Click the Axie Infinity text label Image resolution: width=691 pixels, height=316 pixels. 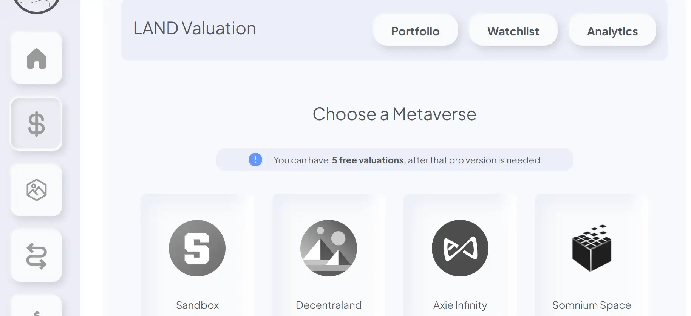(460, 305)
